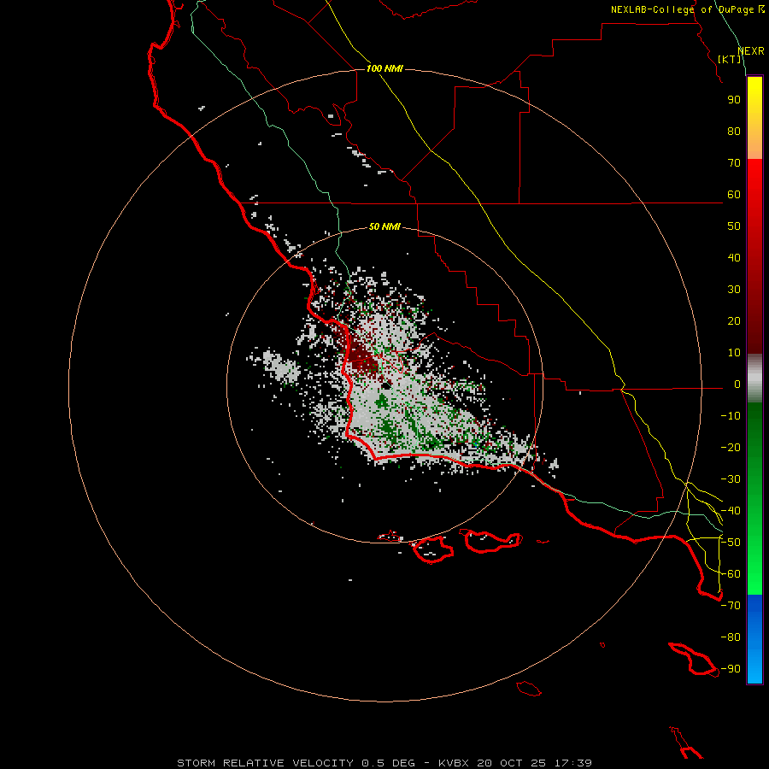Select the 90 value on velocity scale
Screen dimensions: 769x769
click(734, 100)
